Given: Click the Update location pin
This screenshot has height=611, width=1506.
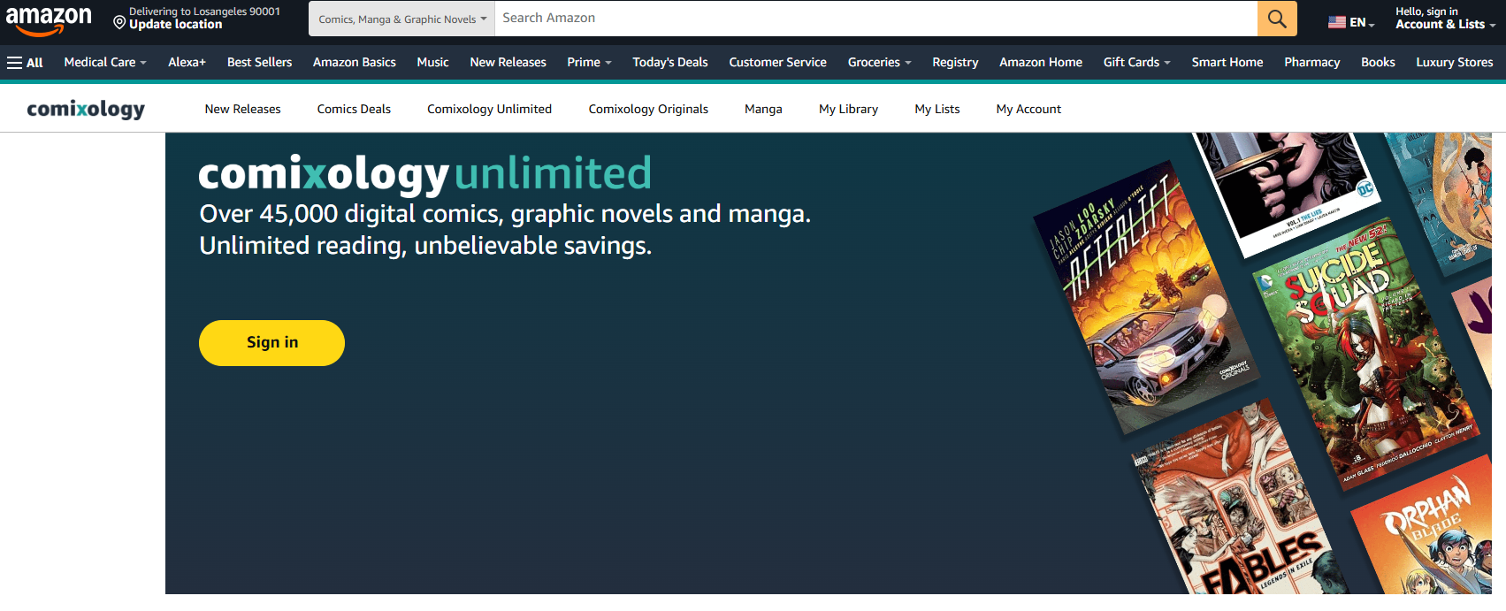Looking at the screenshot, I should pos(119,21).
